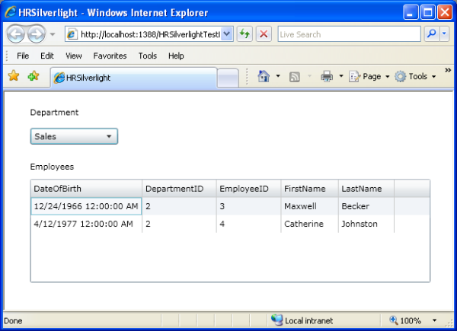Select the 12/24/1966 12:00:00 AM cell

(x=86, y=206)
